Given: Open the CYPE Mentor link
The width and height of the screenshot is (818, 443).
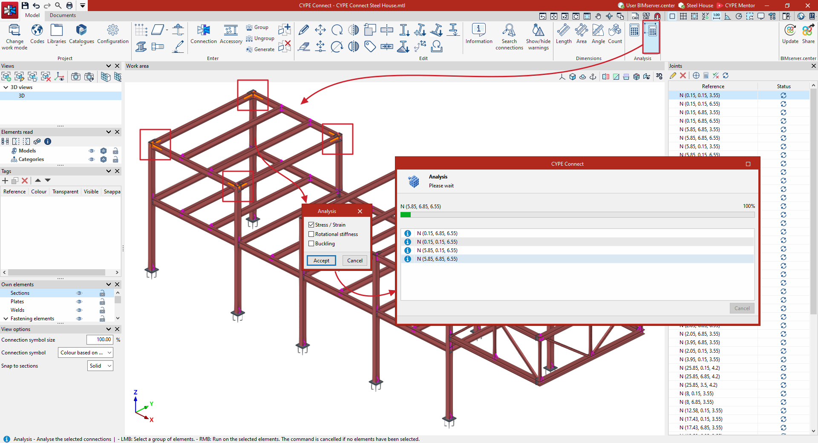Looking at the screenshot, I should 736,6.
